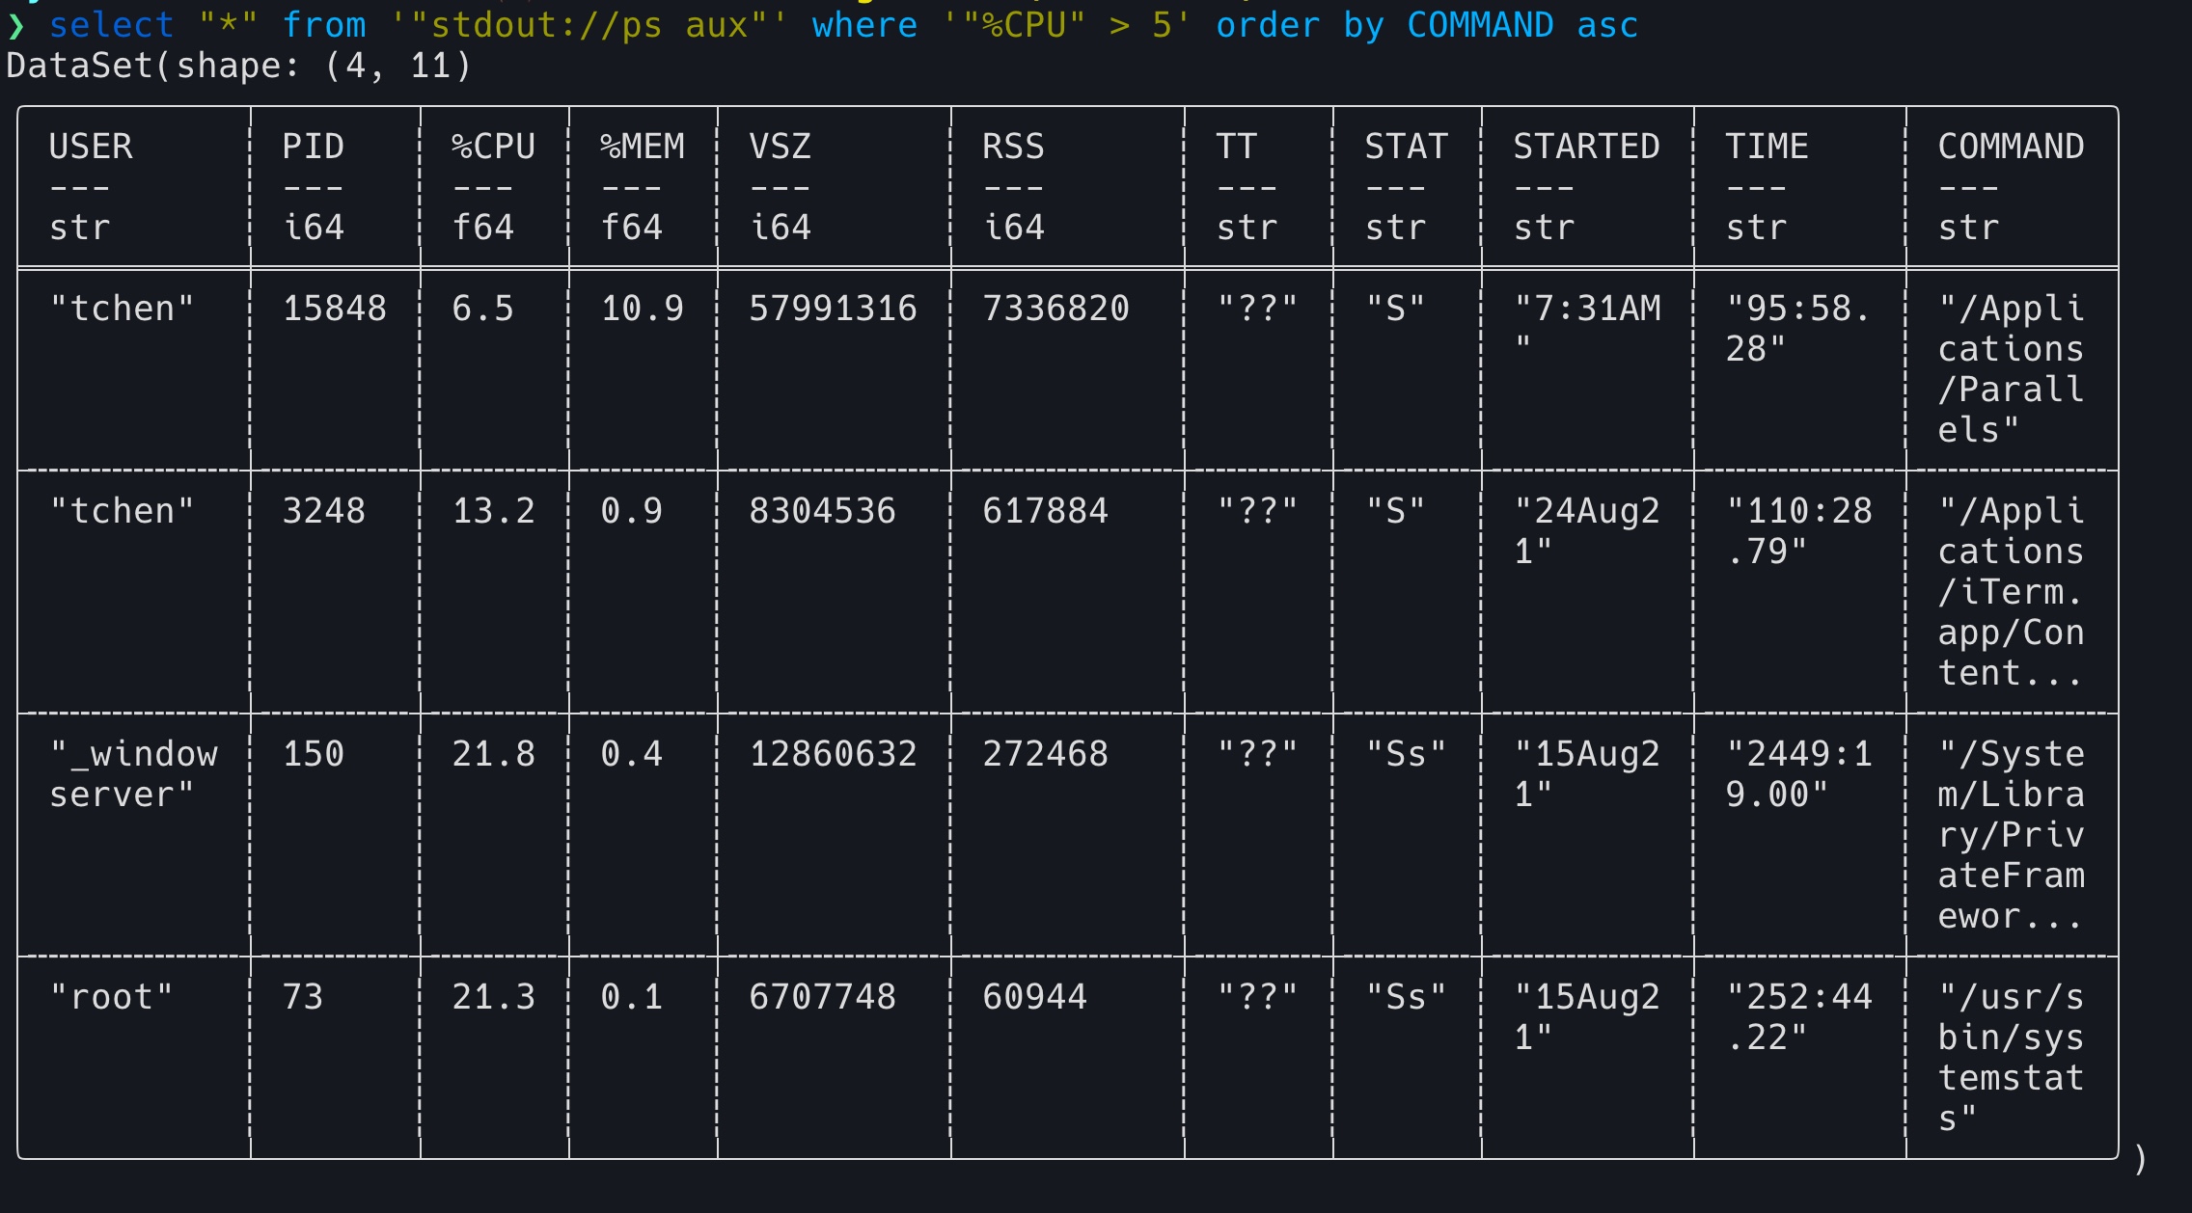The width and height of the screenshot is (2192, 1213).
Task: Click the "root" user cell
Action: pos(111,997)
